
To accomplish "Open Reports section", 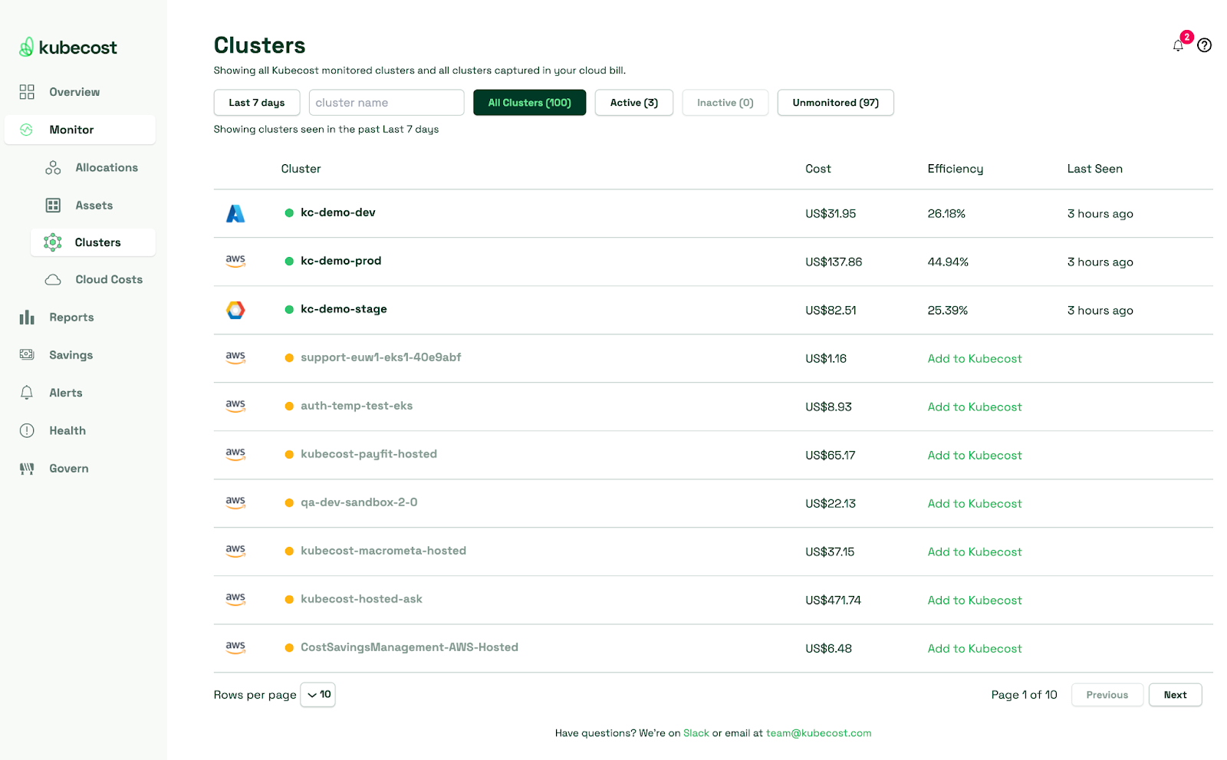I will tap(71, 317).
